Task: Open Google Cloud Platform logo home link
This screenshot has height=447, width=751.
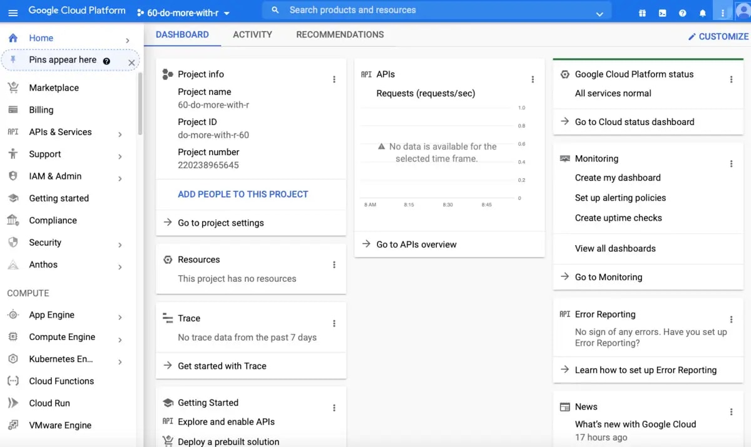Action: pos(77,11)
